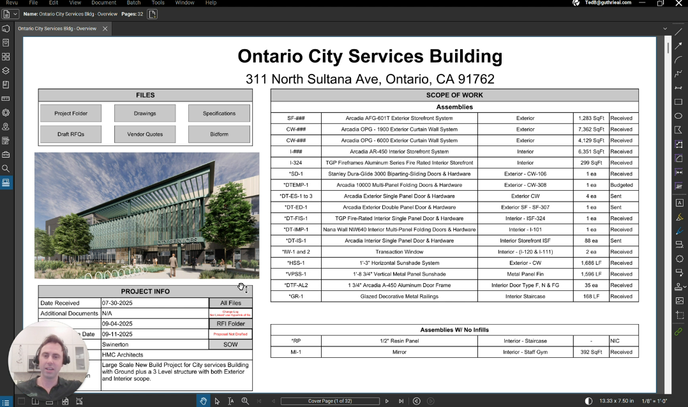688x407 pixels.
Task: Open the Spaces/Places panel
Action: pyautogui.click(x=6, y=127)
